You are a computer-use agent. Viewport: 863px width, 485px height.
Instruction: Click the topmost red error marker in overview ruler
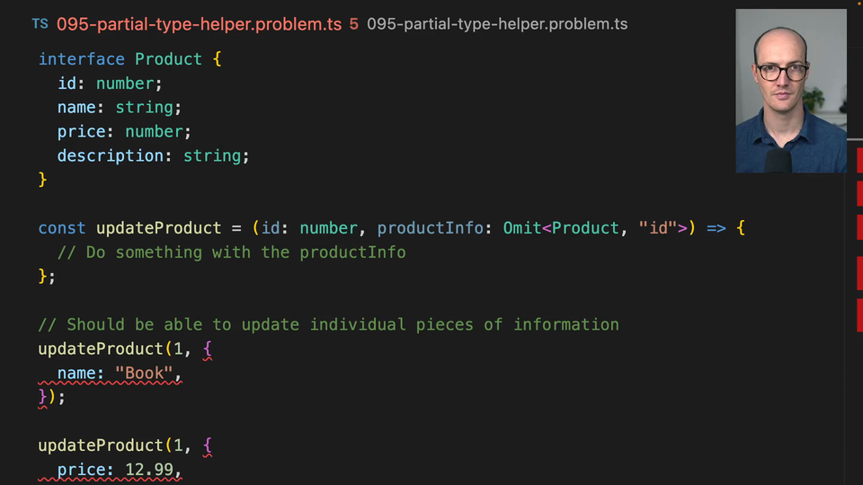859,161
